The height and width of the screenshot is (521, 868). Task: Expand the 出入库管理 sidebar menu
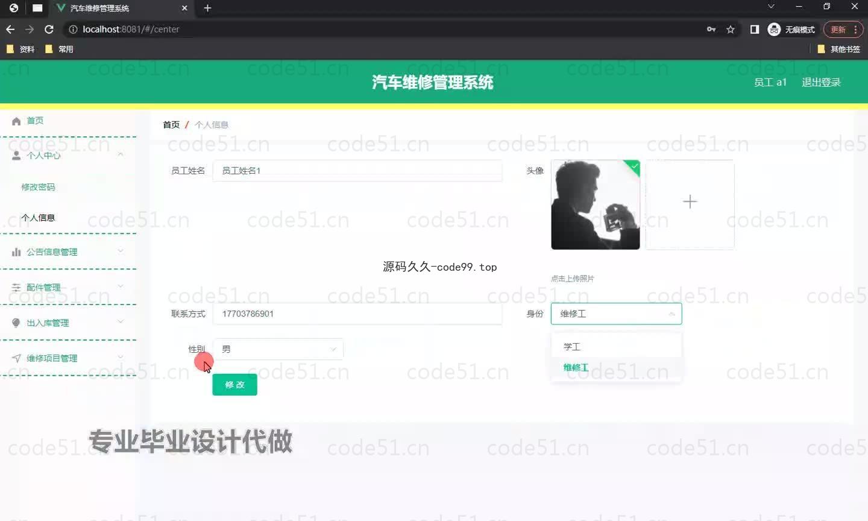click(x=121, y=322)
